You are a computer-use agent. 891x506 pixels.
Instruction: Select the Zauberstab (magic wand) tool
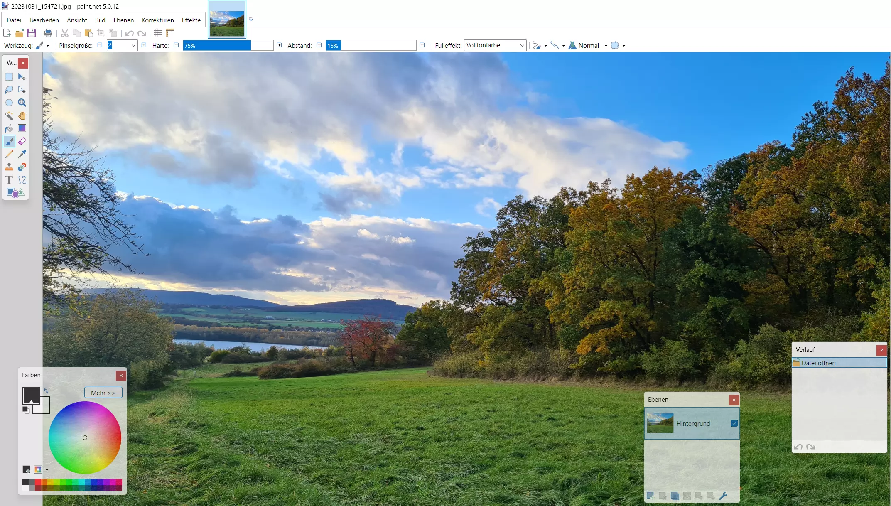9,116
